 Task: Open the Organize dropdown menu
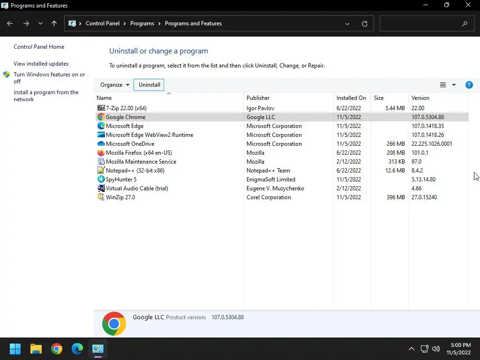[x=115, y=85]
